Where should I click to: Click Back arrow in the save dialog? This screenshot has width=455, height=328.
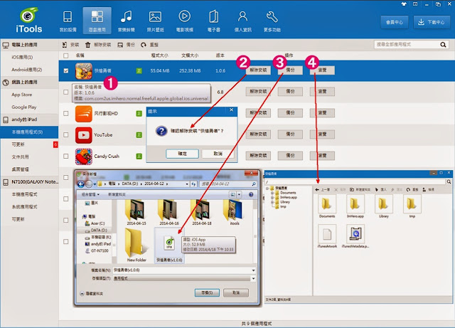click(x=81, y=184)
